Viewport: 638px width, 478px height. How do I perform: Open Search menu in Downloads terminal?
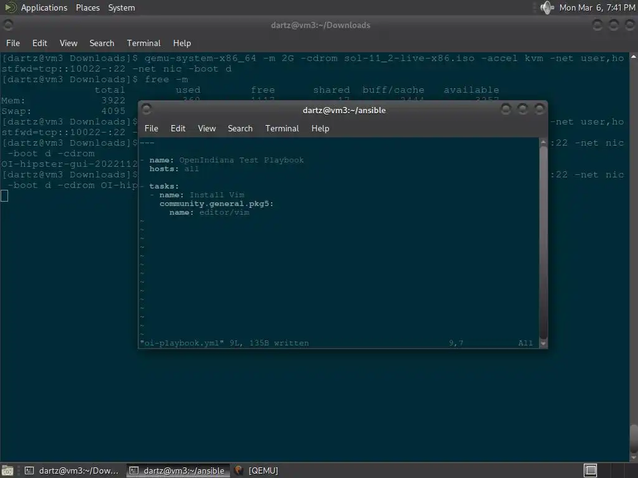102,43
